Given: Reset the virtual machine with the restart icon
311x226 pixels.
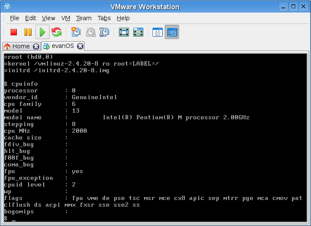Looking at the screenshot, I should 56,32.
